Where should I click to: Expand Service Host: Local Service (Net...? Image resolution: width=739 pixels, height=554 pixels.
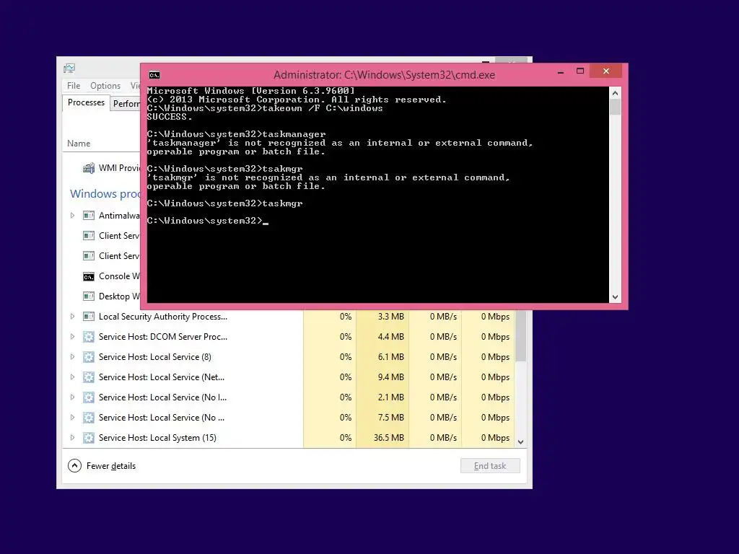point(72,377)
